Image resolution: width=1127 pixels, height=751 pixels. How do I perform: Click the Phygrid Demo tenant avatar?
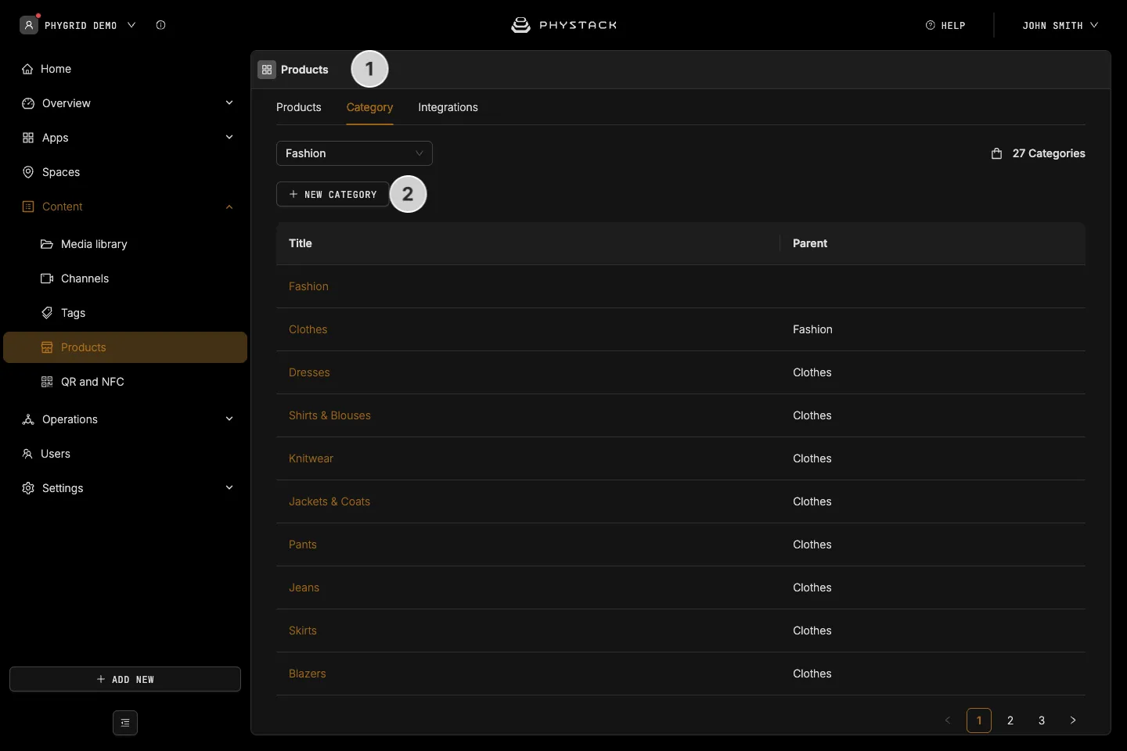point(29,25)
